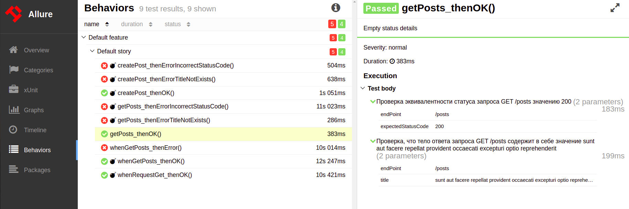Sort tests by status

point(178,24)
